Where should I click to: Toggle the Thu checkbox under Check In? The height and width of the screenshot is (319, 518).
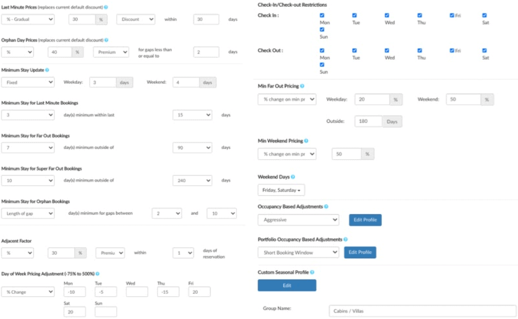tap(419, 15)
